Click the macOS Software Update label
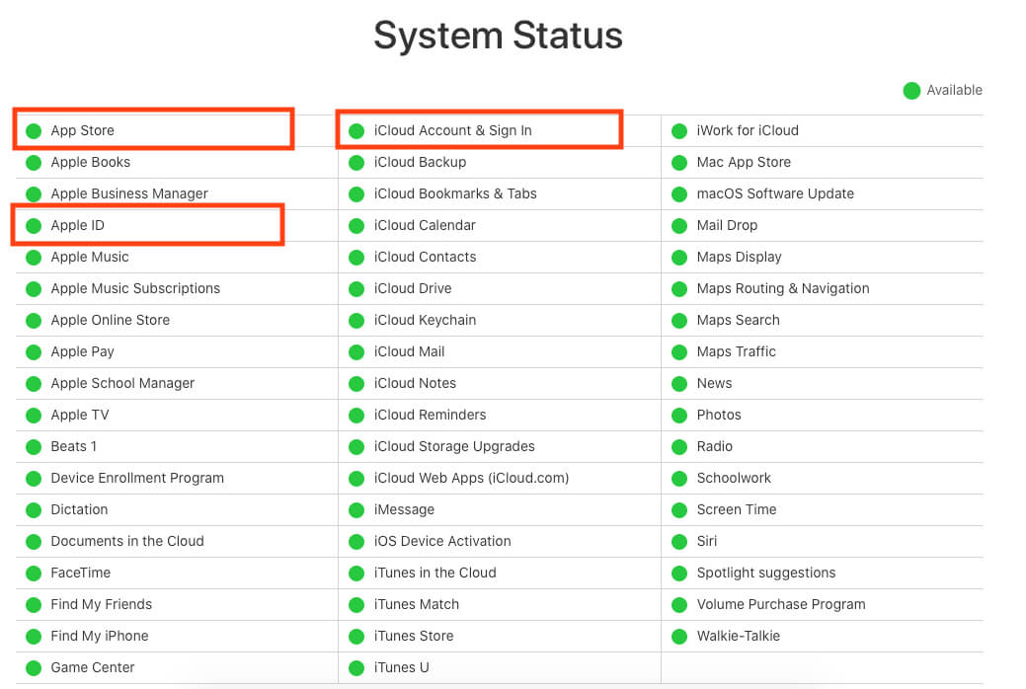 [775, 193]
